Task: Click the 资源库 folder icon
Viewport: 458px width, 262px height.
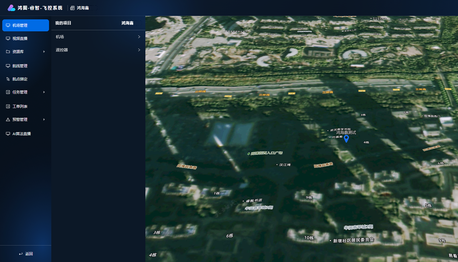Action: tap(8, 52)
